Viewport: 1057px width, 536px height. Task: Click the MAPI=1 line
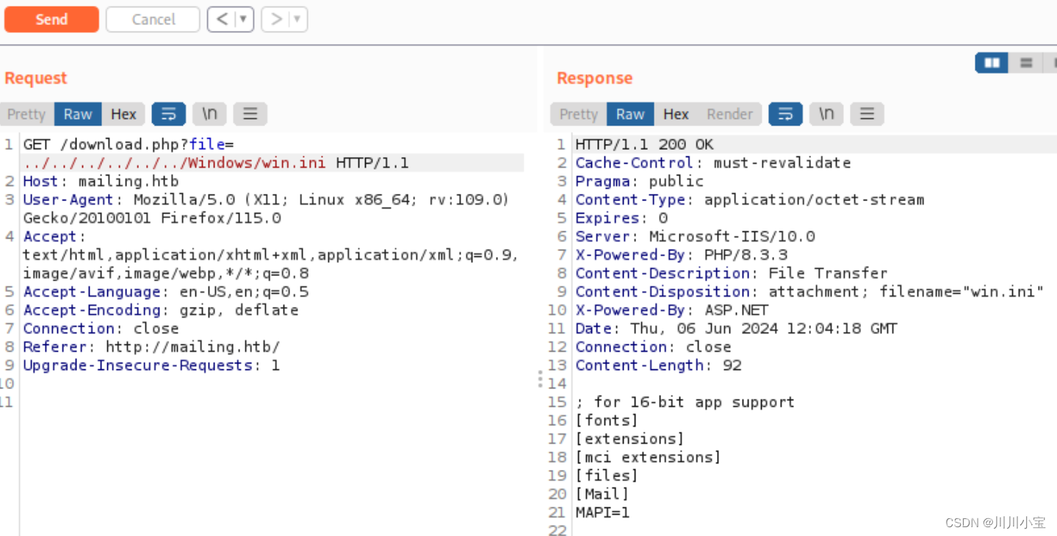point(602,512)
